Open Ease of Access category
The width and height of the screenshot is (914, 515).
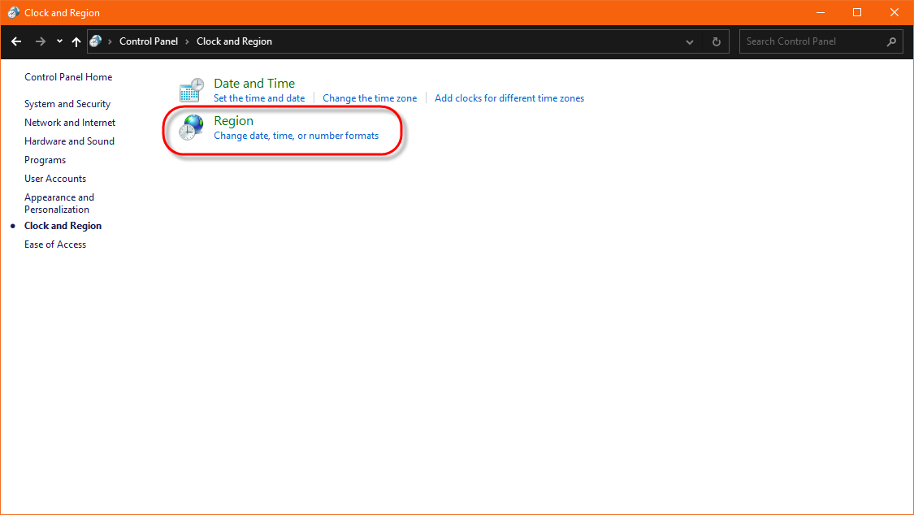(x=55, y=245)
